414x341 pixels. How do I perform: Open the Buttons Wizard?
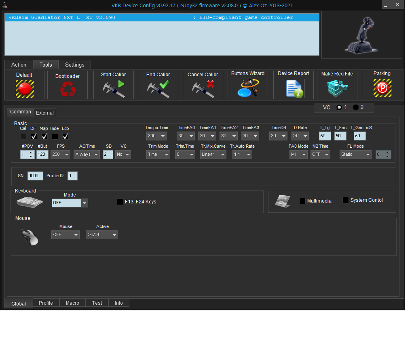click(248, 88)
